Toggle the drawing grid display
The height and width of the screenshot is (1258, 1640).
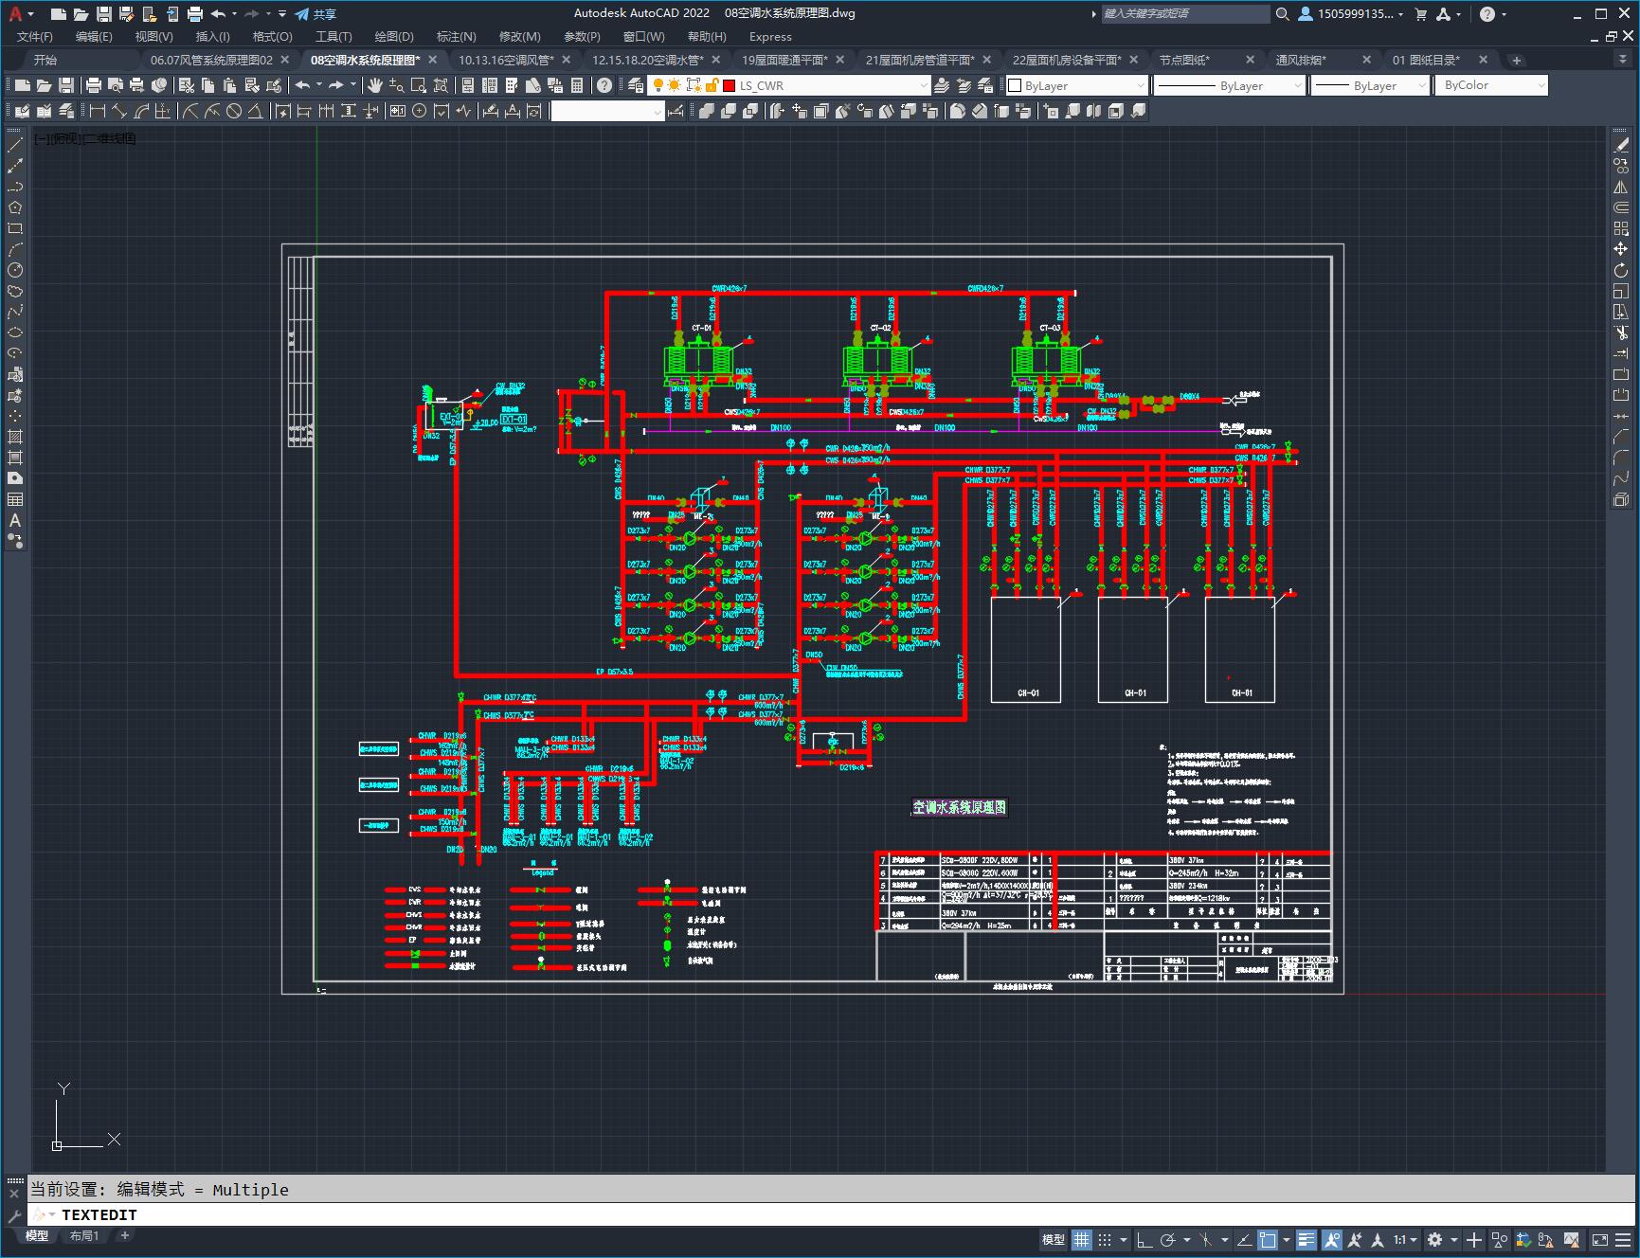(x=1082, y=1239)
